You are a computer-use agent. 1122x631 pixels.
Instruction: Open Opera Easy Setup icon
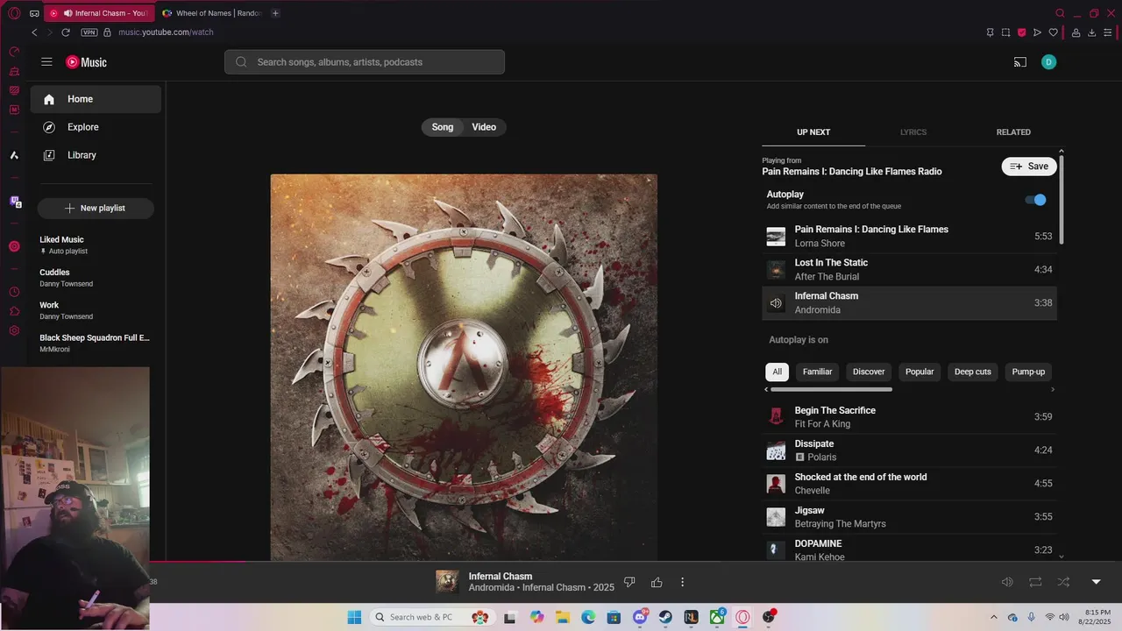[x=1108, y=32]
